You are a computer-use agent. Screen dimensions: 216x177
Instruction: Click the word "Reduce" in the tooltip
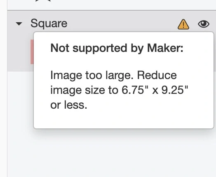(157, 75)
